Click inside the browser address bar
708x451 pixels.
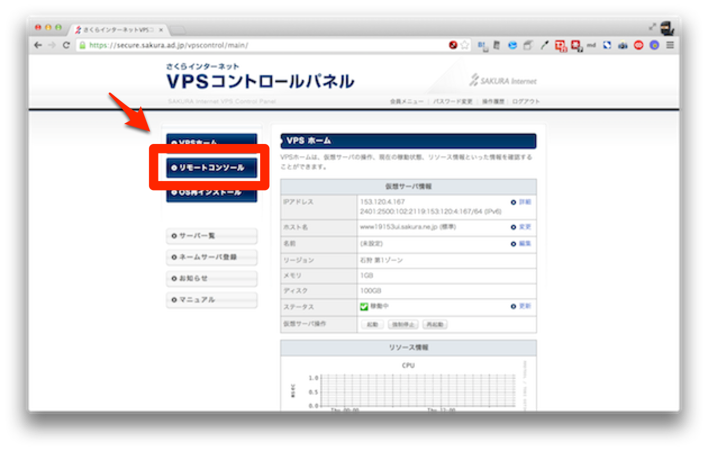click(253, 45)
